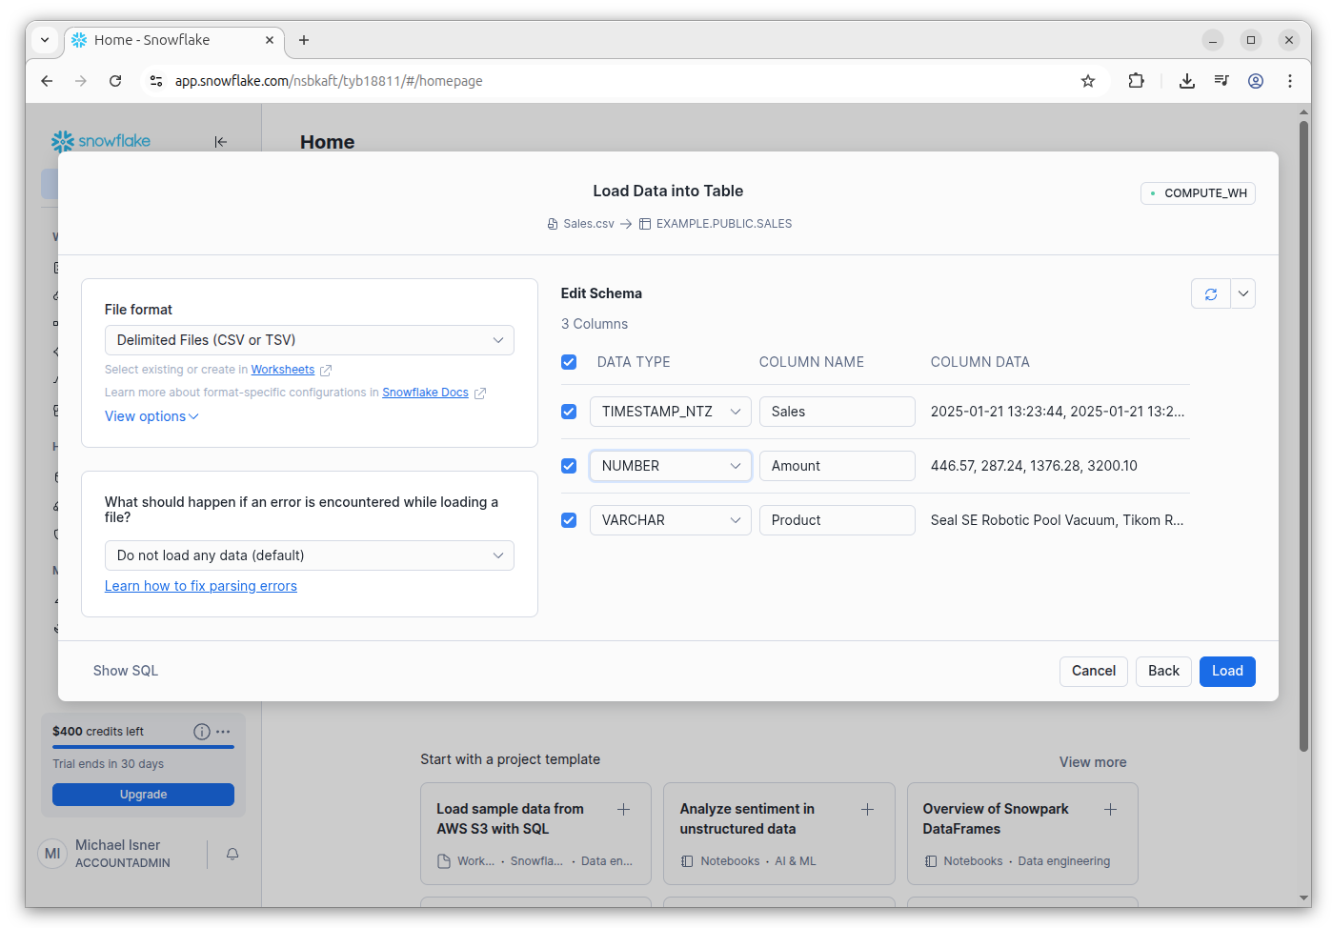Open Learn how to fix parsing errors link
This screenshot has height=928, width=1332.
(x=201, y=586)
